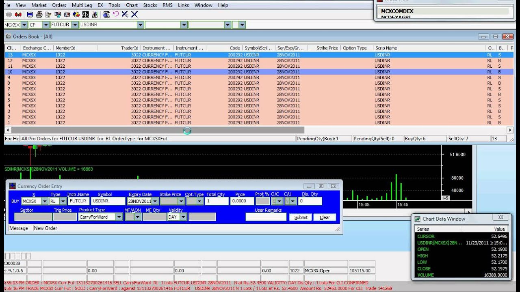The width and height of the screenshot is (520, 292).
Task: Select order row 13 in Orders Book
Action: click(x=259, y=55)
